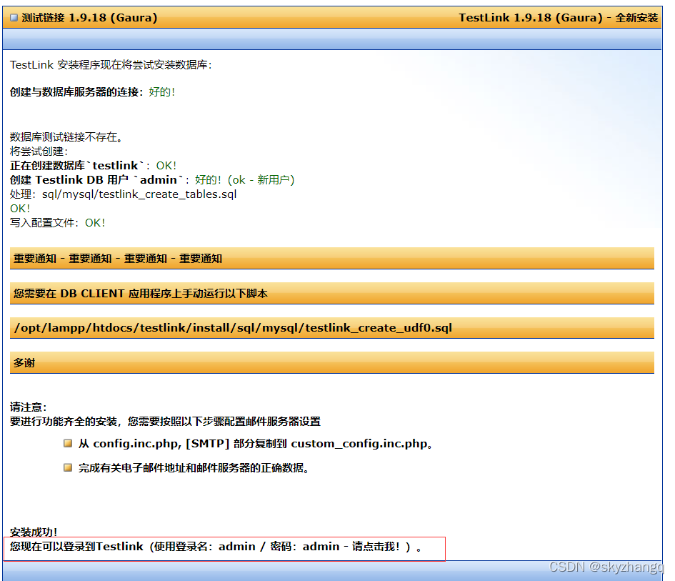Click the header text TestLink 1.9.18 (Gaura) - 全新安装
Viewport: 675px width, 581px height.
[x=559, y=18]
